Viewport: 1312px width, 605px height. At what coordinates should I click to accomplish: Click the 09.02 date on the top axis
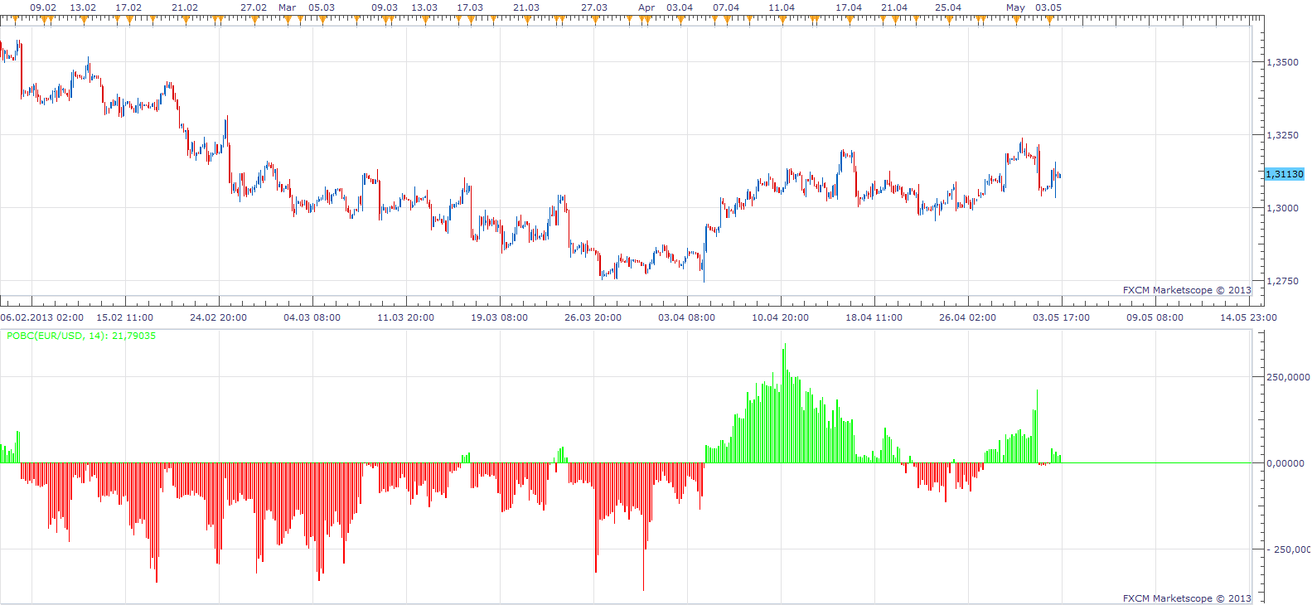coord(43,7)
